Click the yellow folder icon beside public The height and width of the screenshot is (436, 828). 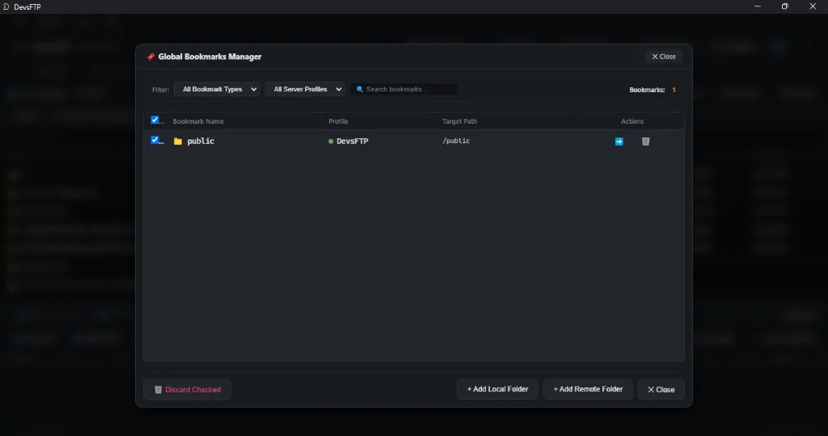click(178, 141)
